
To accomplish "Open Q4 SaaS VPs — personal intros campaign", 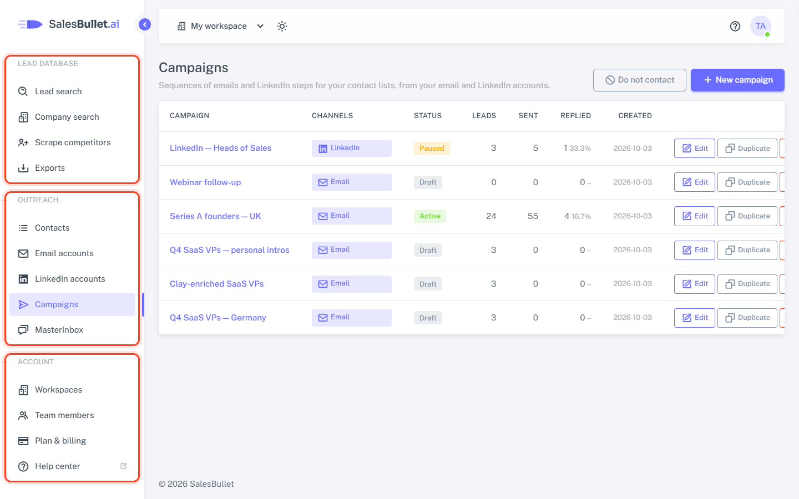I will (230, 250).
